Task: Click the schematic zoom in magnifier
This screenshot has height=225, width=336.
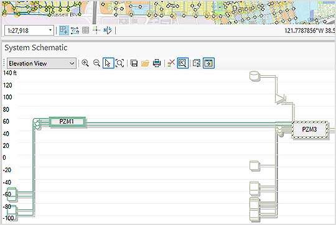Action: [x=85, y=63]
